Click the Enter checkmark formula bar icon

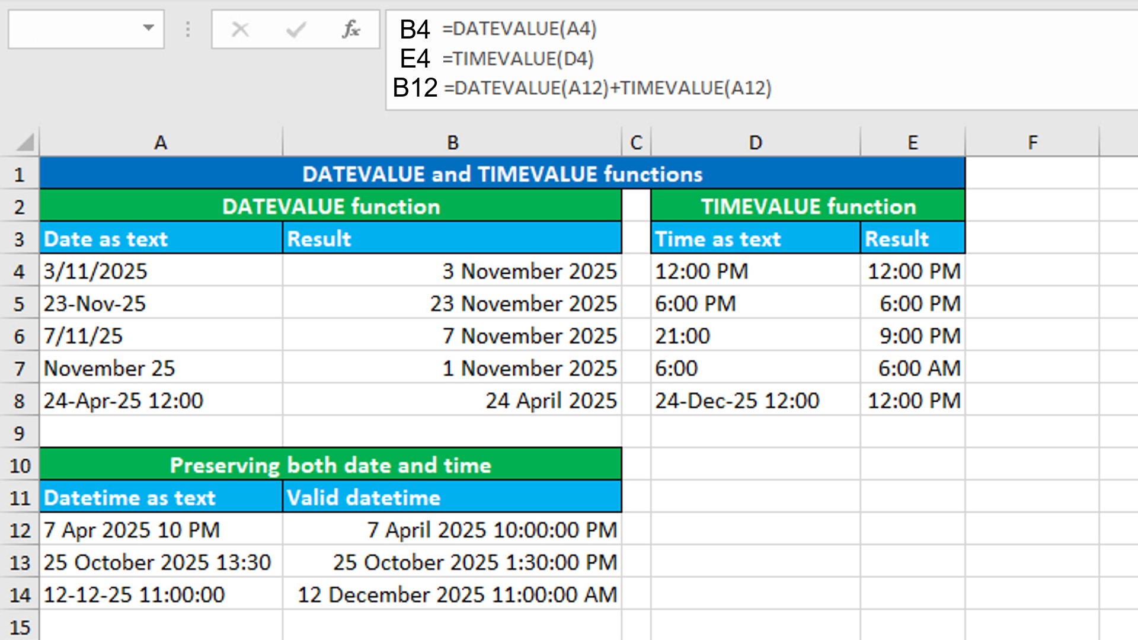coord(296,29)
